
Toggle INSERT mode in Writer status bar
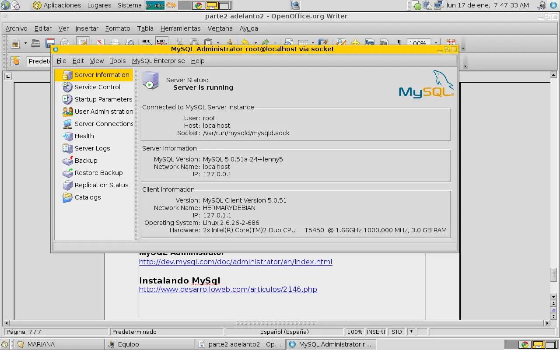(377, 332)
